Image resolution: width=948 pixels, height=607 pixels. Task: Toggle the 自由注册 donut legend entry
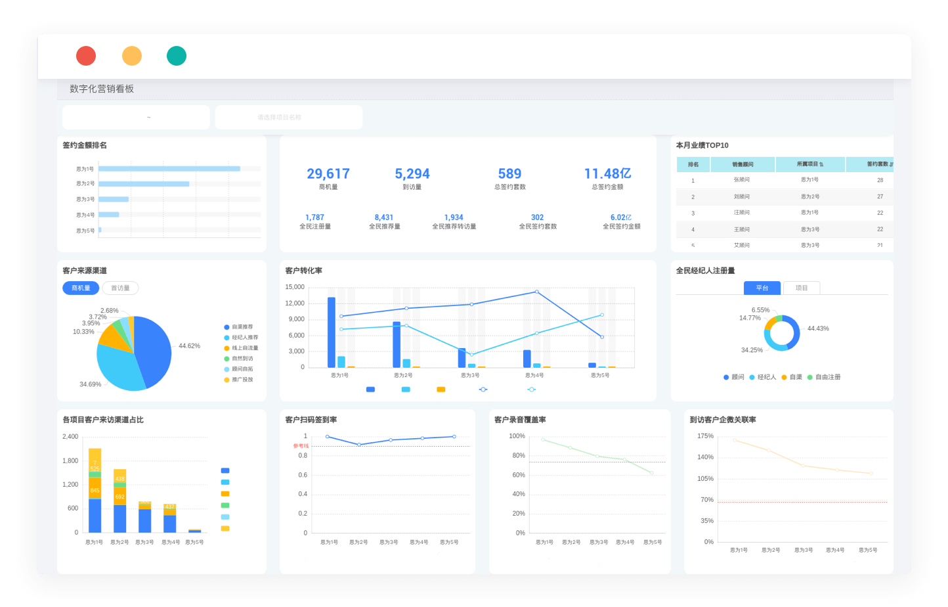click(x=824, y=377)
